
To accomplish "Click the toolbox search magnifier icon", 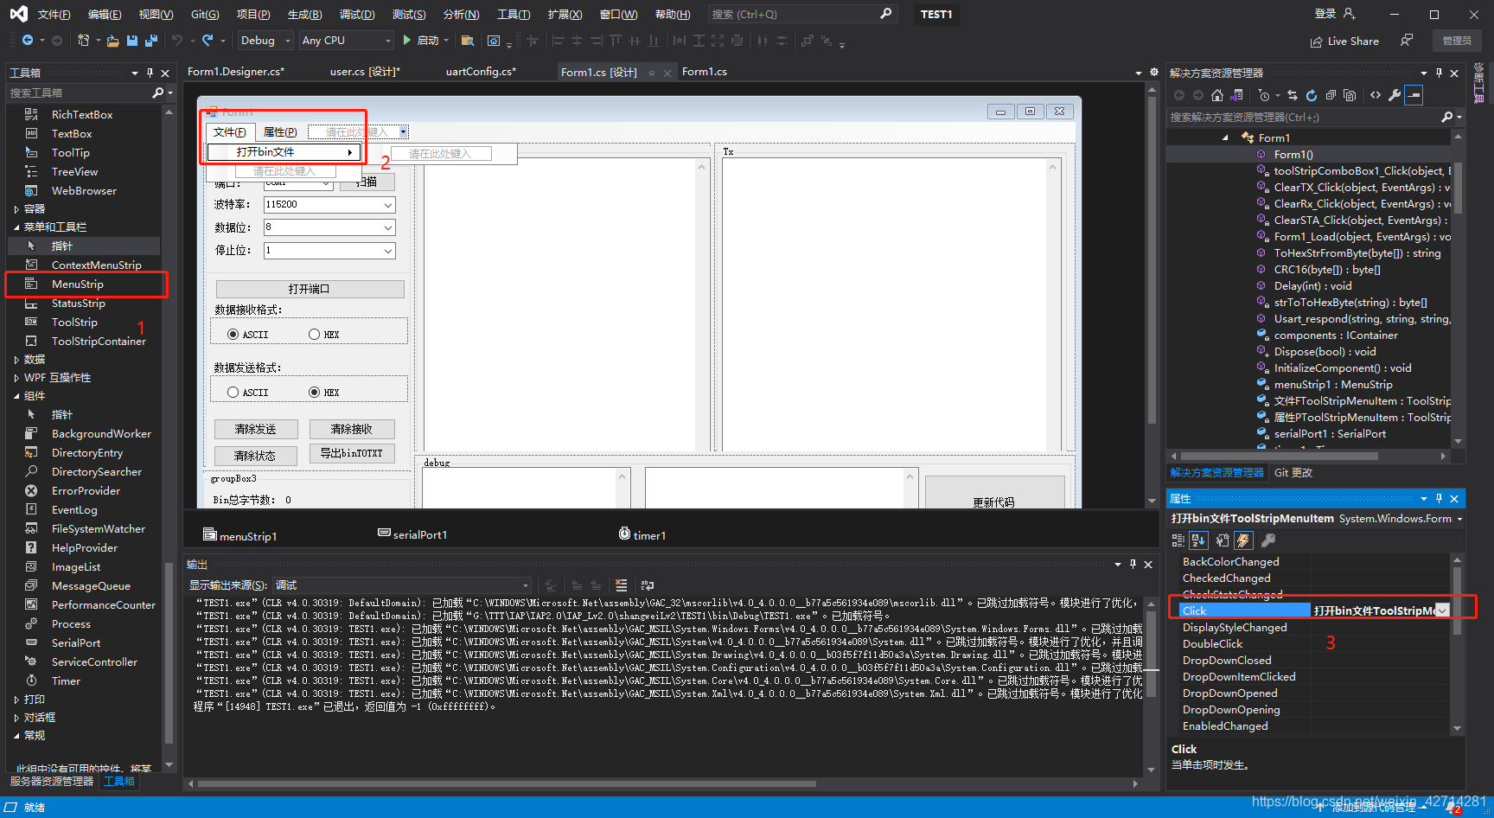I will pos(157,93).
